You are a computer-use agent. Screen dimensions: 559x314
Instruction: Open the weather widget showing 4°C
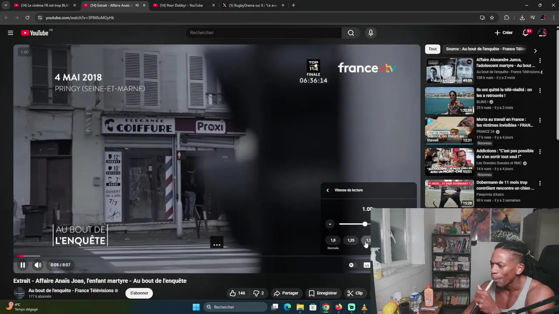point(22,307)
